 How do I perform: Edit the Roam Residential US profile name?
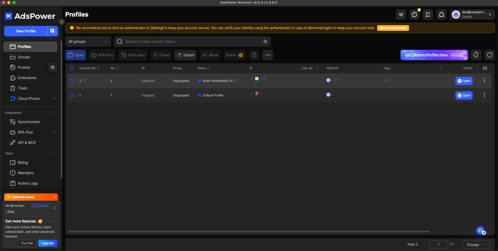click(x=236, y=81)
